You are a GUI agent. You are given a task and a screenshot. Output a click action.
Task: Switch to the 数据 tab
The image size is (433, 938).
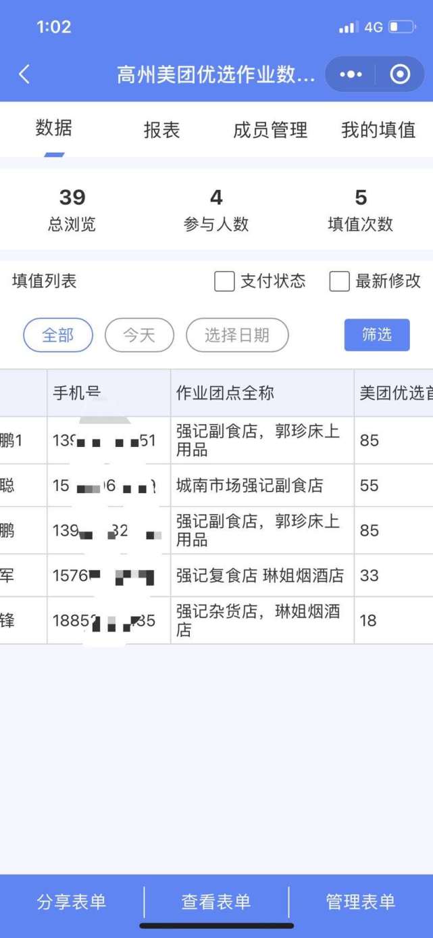(x=54, y=128)
